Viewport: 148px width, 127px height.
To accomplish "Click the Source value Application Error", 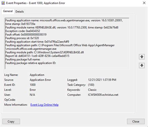I will pos(40,80).
